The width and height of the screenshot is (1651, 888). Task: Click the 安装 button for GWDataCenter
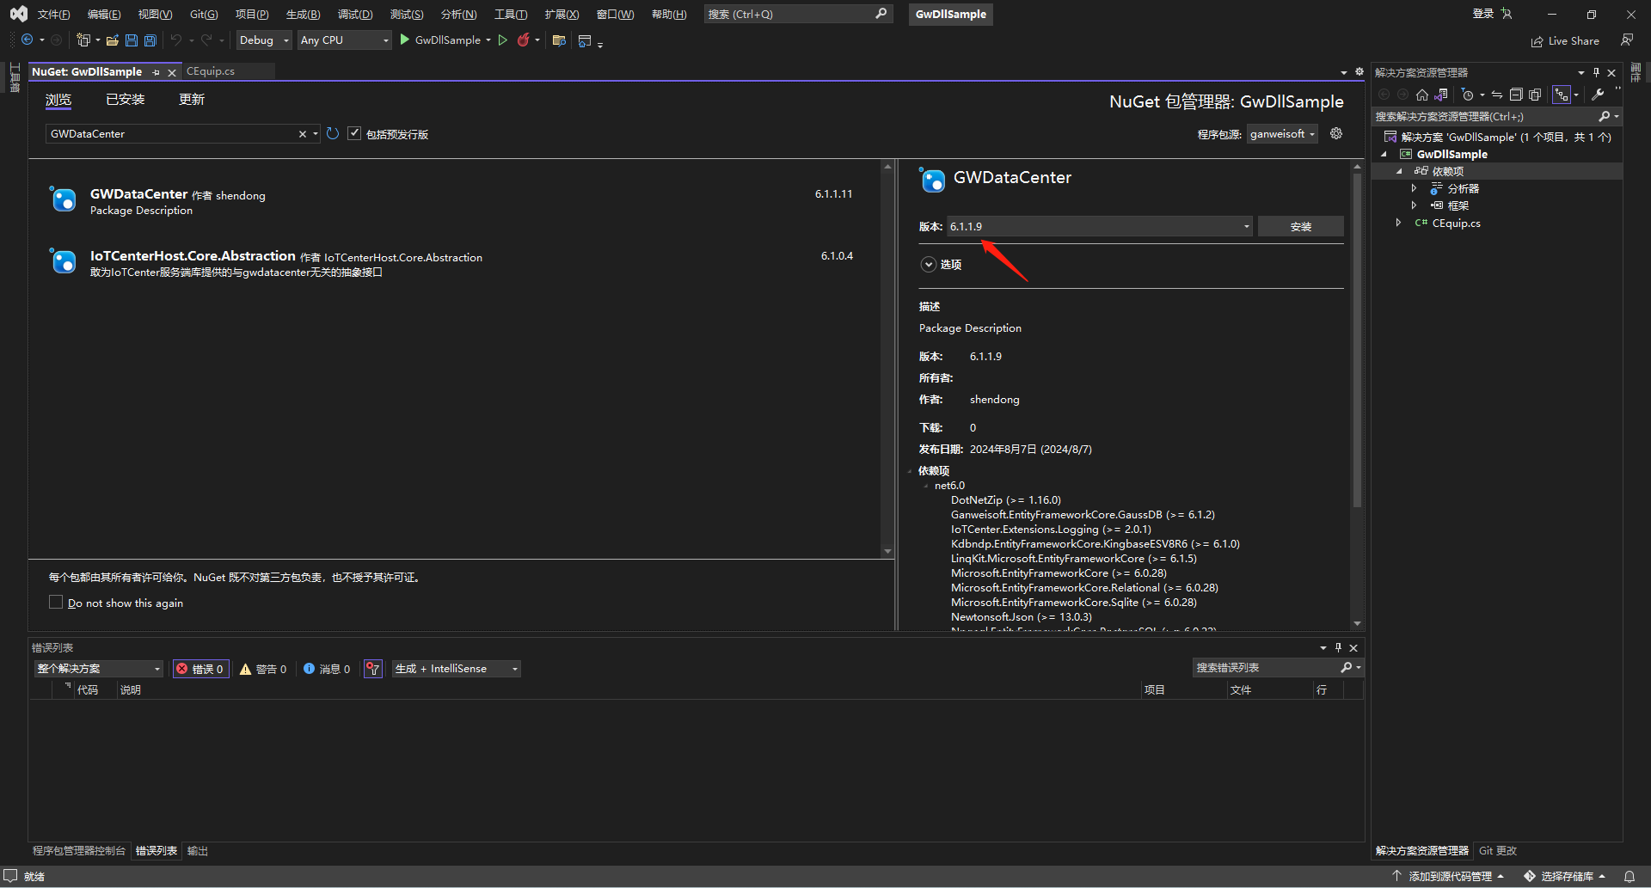1300,227
